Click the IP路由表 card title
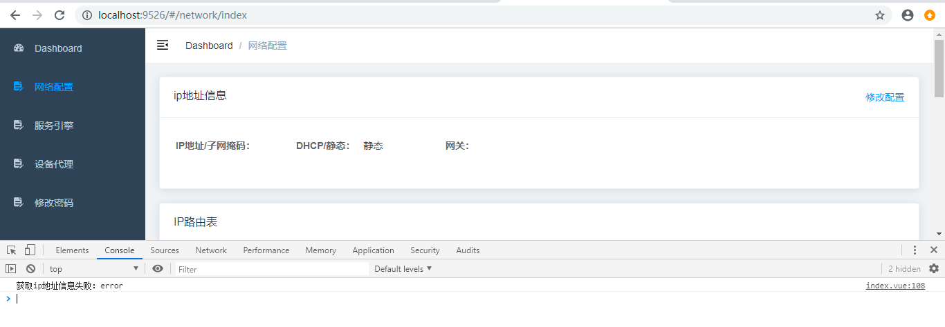The image size is (945, 327). [x=195, y=222]
